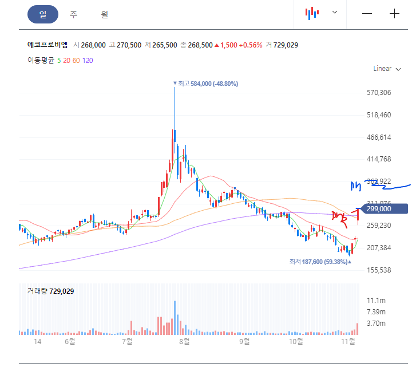This screenshot has height=371, width=412.
Task: Click the 120-day moving average label
Action: click(x=88, y=61)
